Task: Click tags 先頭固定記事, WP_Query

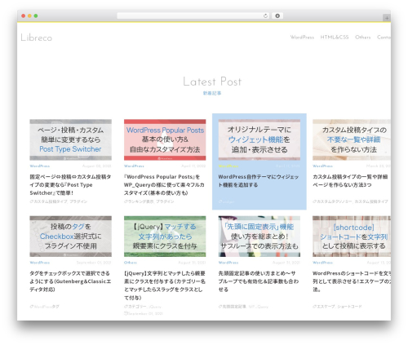Action: [243, 307]
